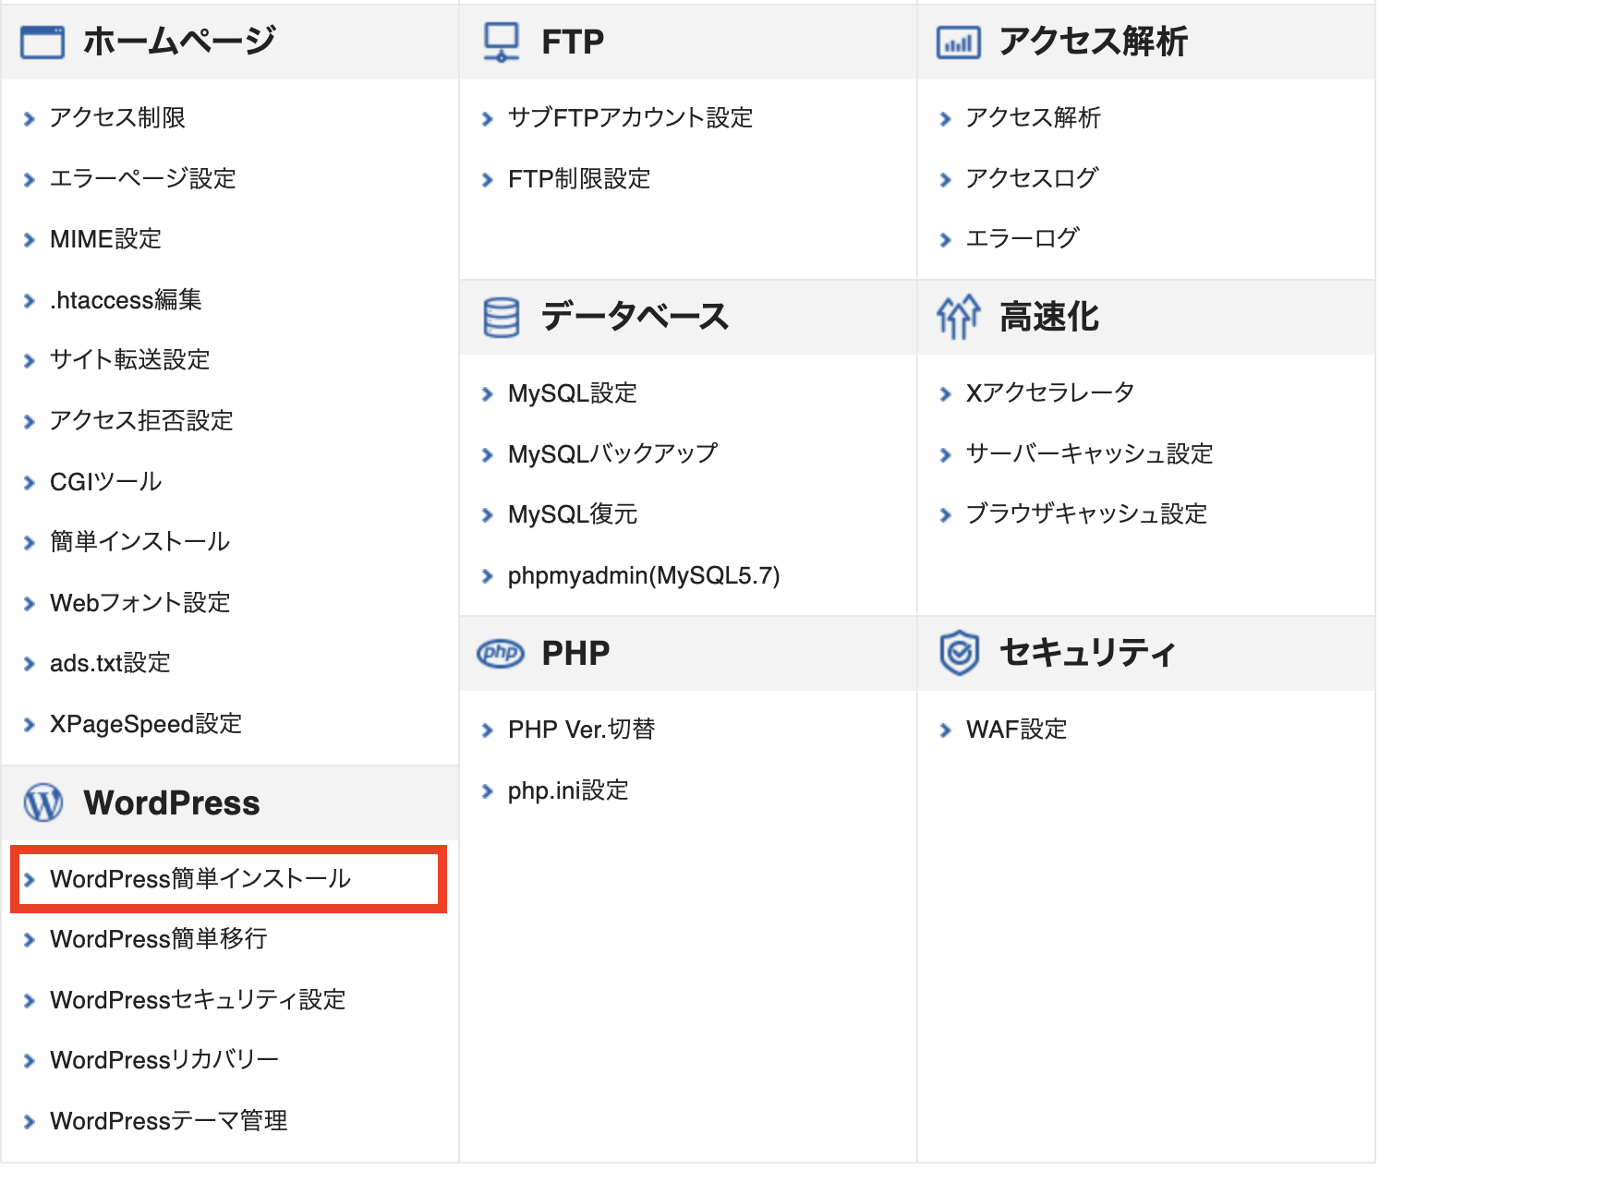Open サーバーキャッシュ設定
Viewport: 1622px width, 1182px height.
pos(1090,454)
